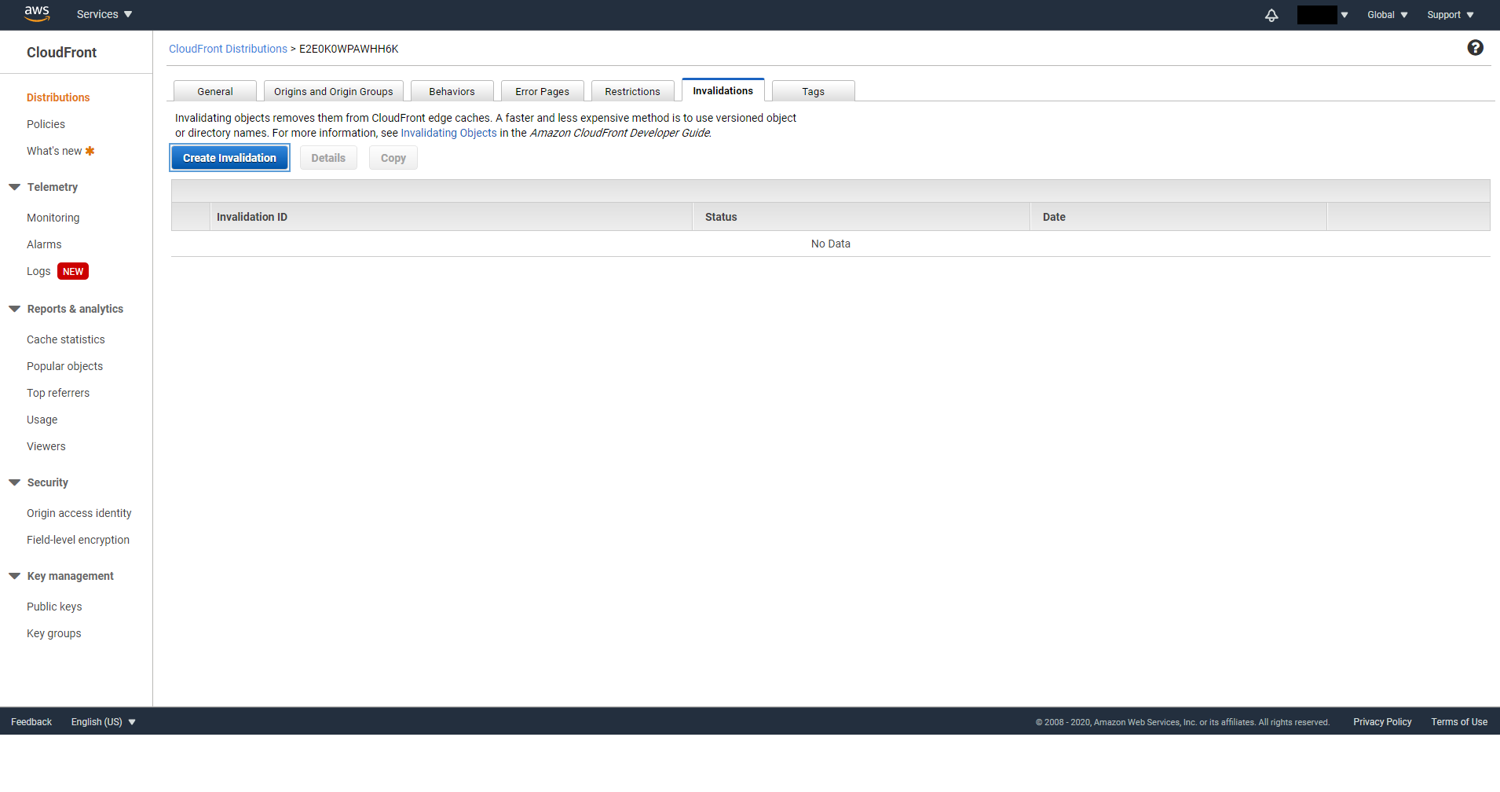Collapse the Telemetry section
Screen dimensions: 1500x792
14,187
